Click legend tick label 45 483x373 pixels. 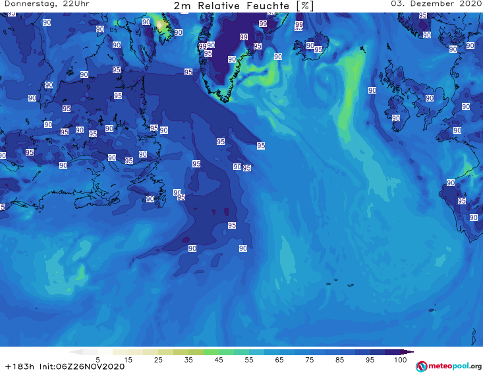[219, 360]
